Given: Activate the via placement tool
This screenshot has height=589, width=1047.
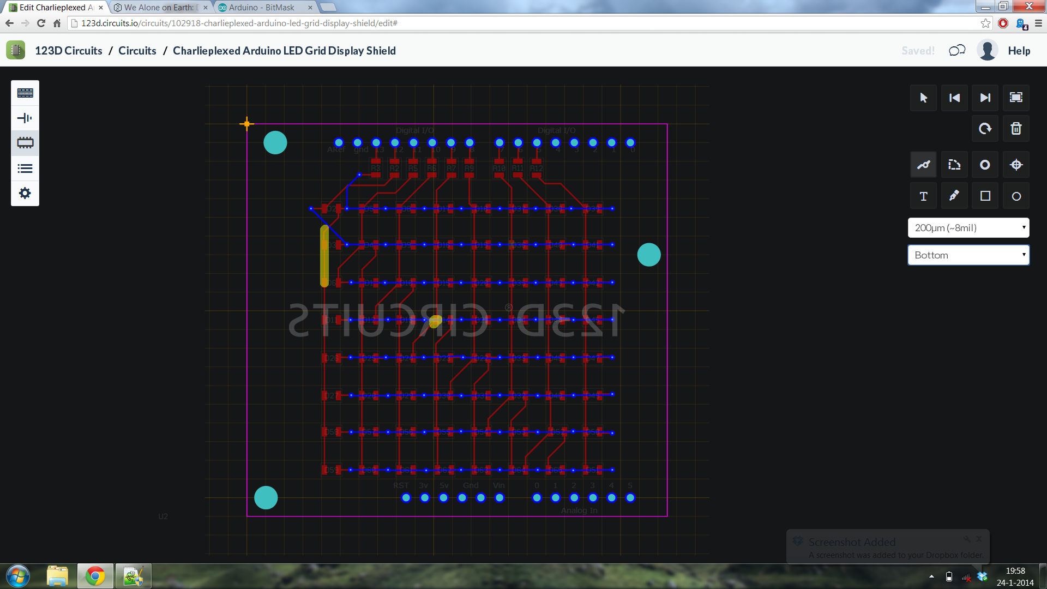Looking at the screenshot, I should [x=985, y=164].
